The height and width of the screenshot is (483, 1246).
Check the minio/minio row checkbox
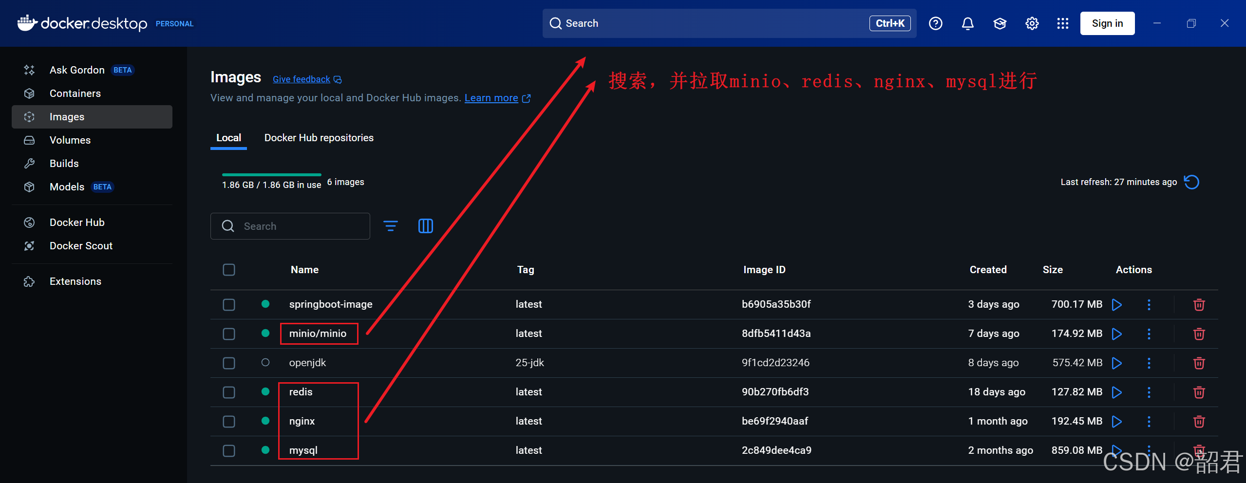click(x=229, y=334)
